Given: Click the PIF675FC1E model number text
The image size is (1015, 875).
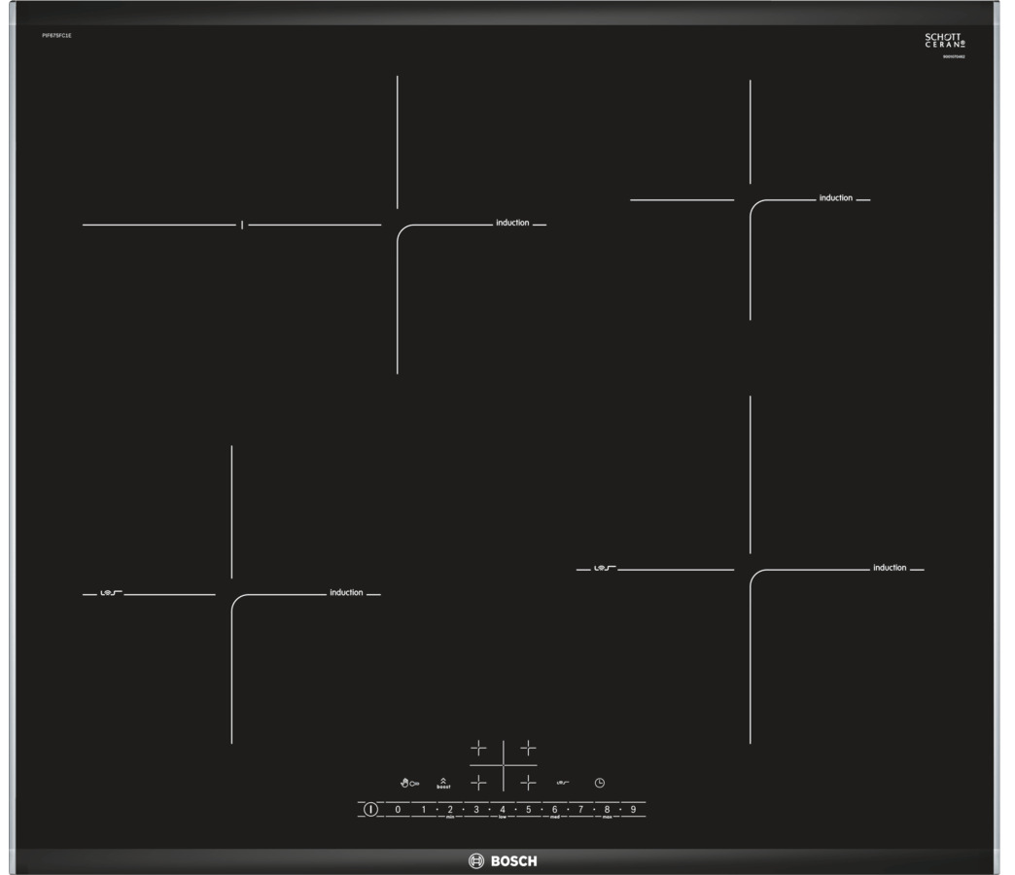Looking at the screenshot, I should click(57, 36).
